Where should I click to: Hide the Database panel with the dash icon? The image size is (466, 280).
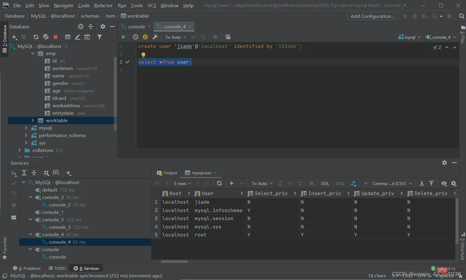pos(112,27)
